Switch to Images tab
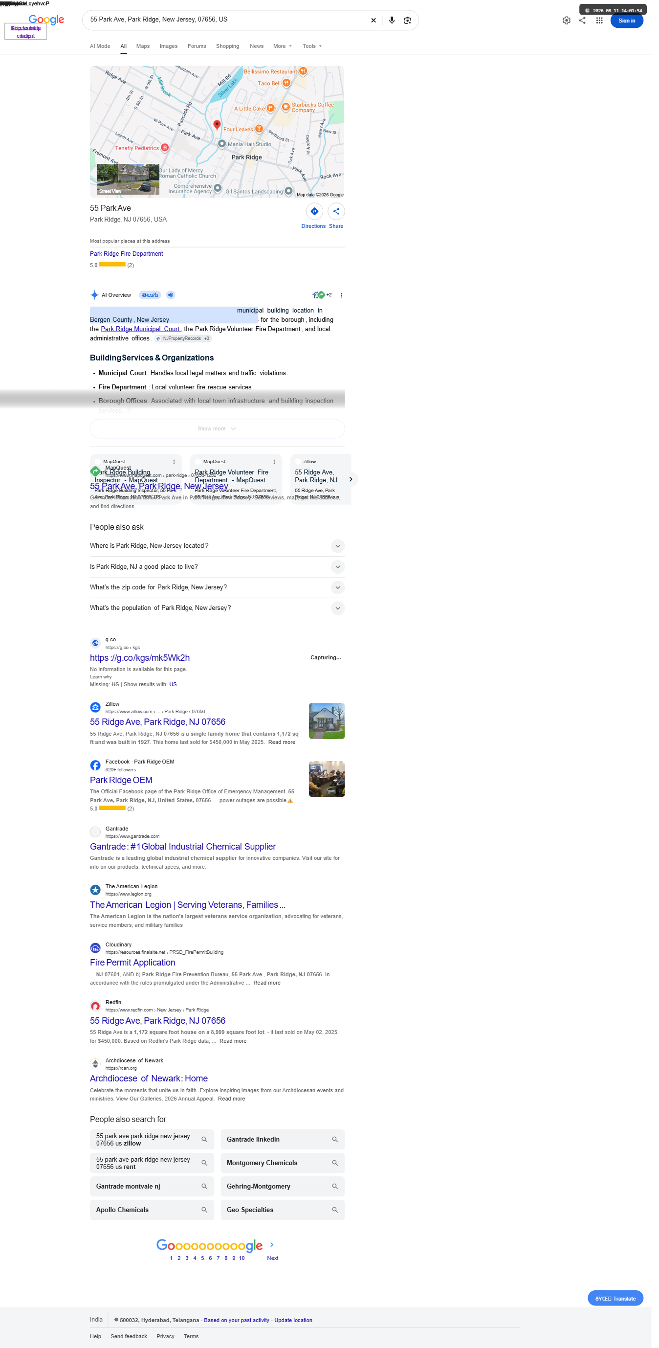 tap(168, 46)
